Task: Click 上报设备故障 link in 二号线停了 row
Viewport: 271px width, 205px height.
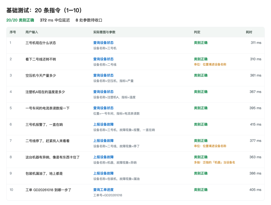Action: [x=103, y=141]
